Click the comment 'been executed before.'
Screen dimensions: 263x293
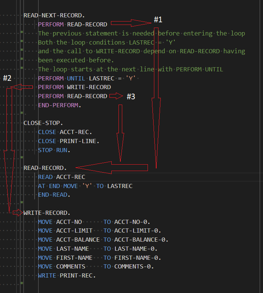[x=76, y=60]
